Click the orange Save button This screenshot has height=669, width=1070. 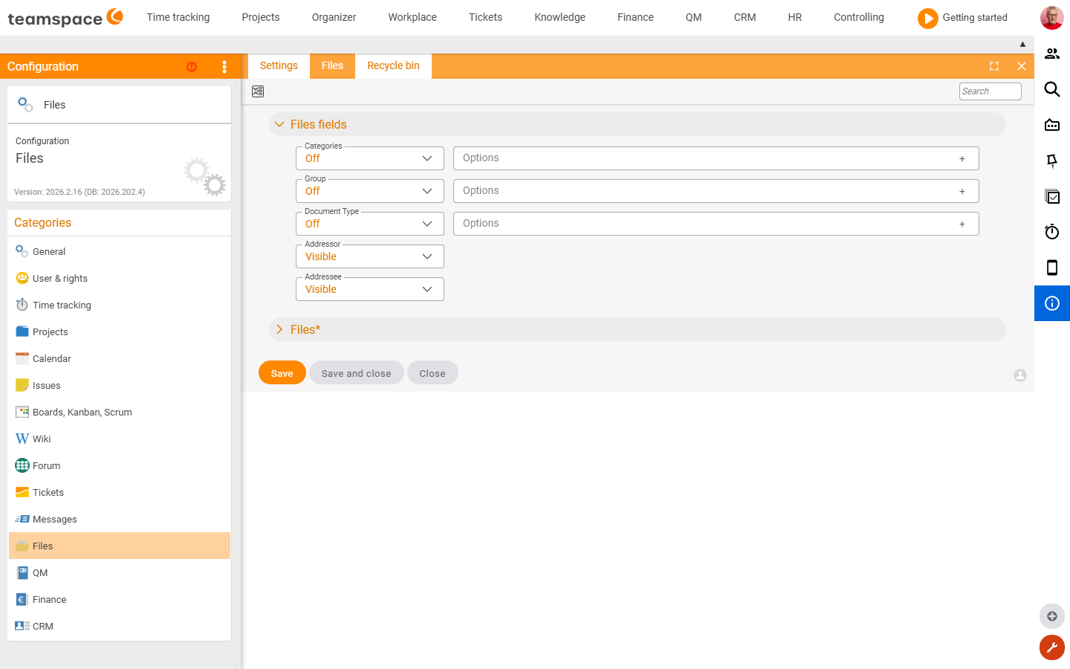coord(282,373)
